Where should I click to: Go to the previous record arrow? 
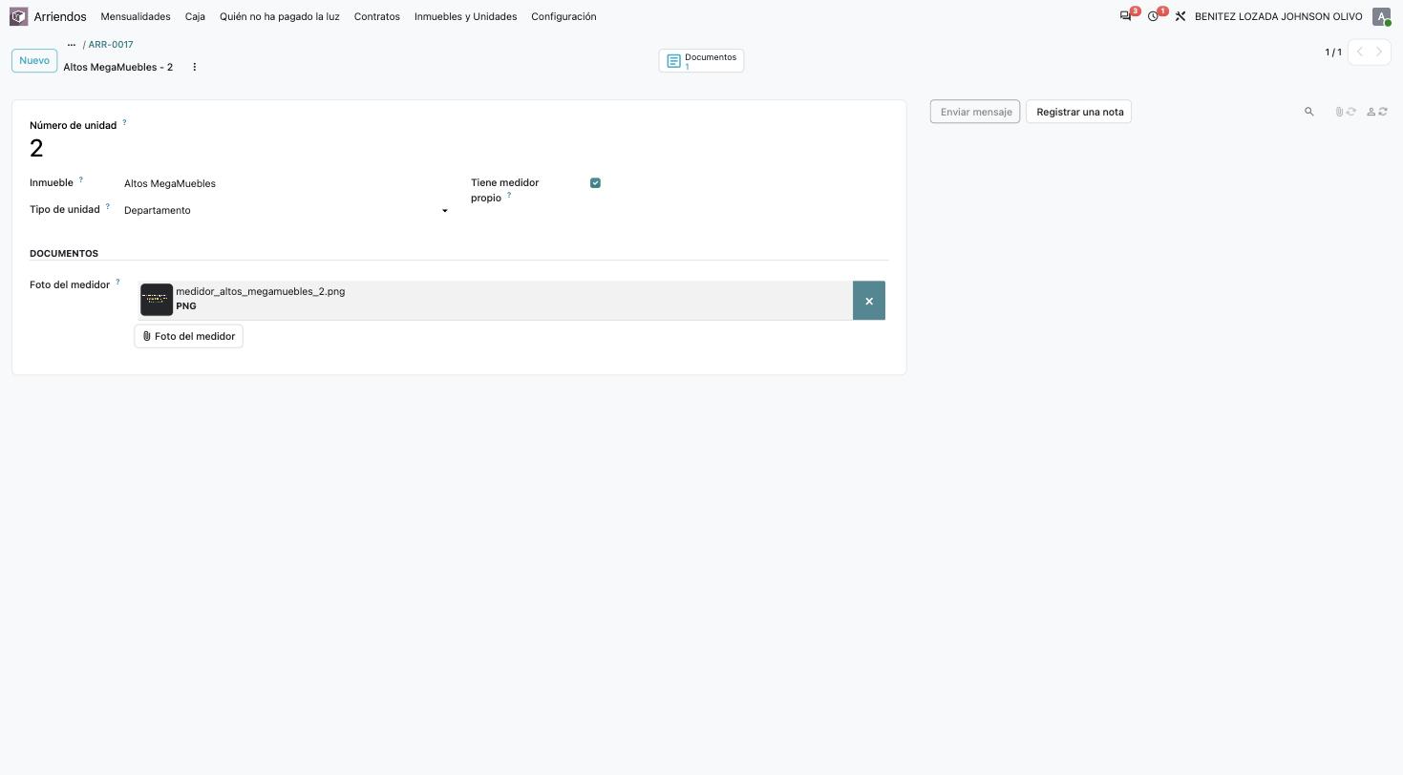click(x=1359, y=52)
